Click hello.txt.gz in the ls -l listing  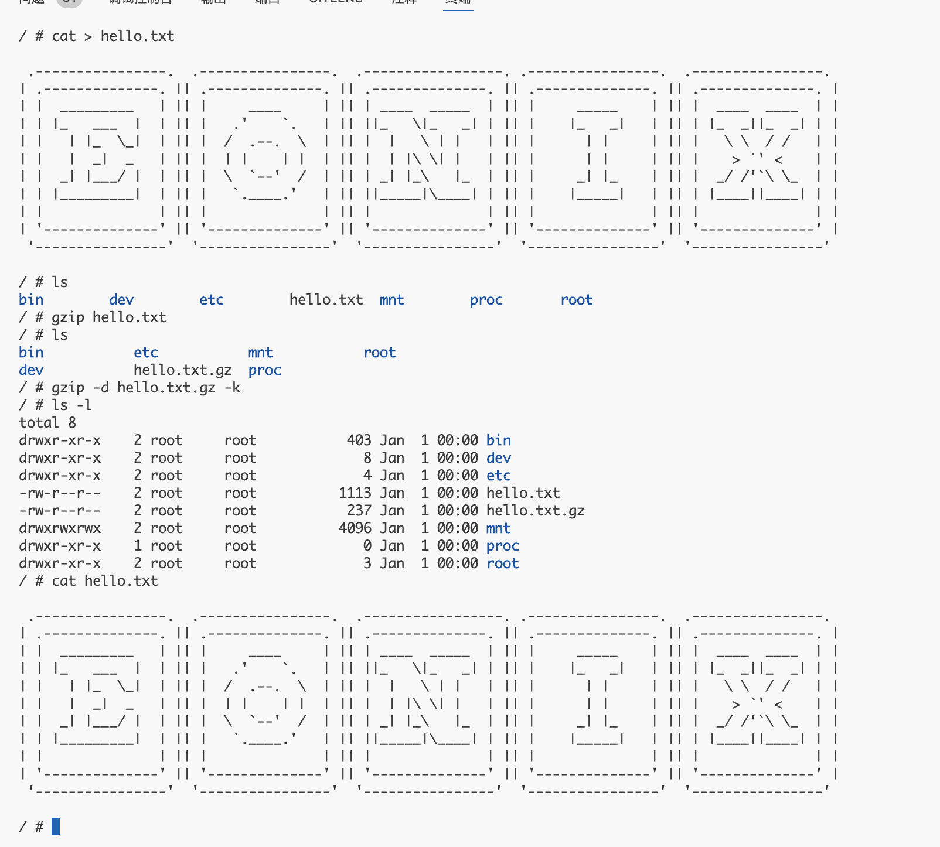(535, 511)
